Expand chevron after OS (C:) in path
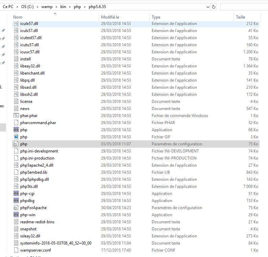The height and width of the screenshot is (257, 268). pos(37,7)
